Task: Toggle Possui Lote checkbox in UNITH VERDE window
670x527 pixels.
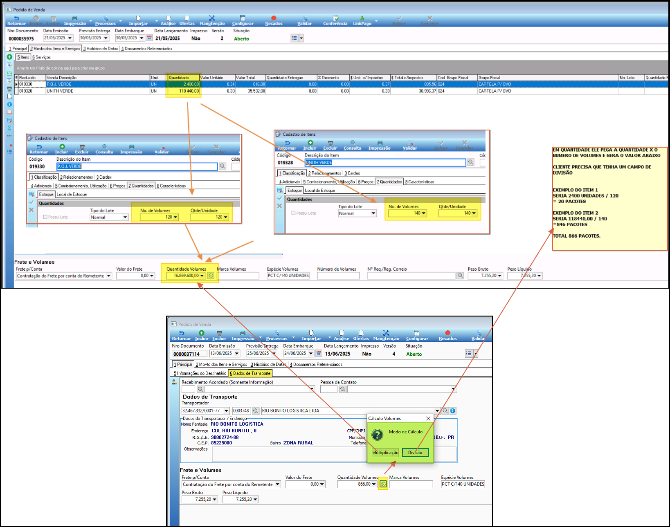Action: (x=293, y=213)
